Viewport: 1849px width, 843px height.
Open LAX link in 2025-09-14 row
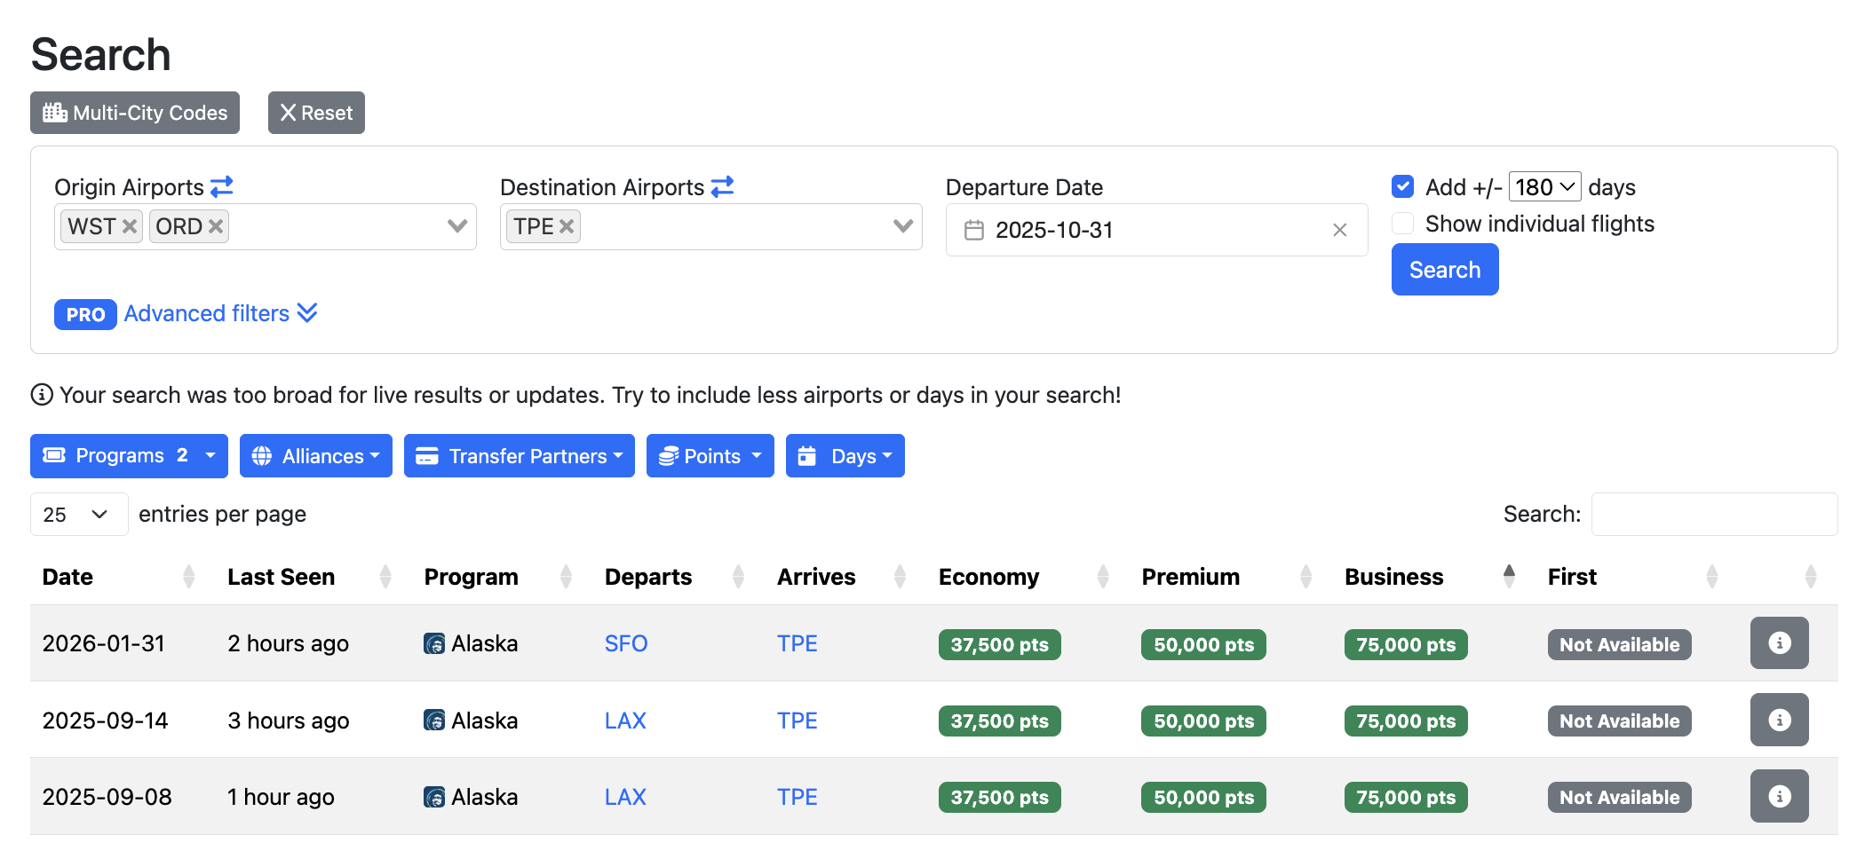coord(625,720)
